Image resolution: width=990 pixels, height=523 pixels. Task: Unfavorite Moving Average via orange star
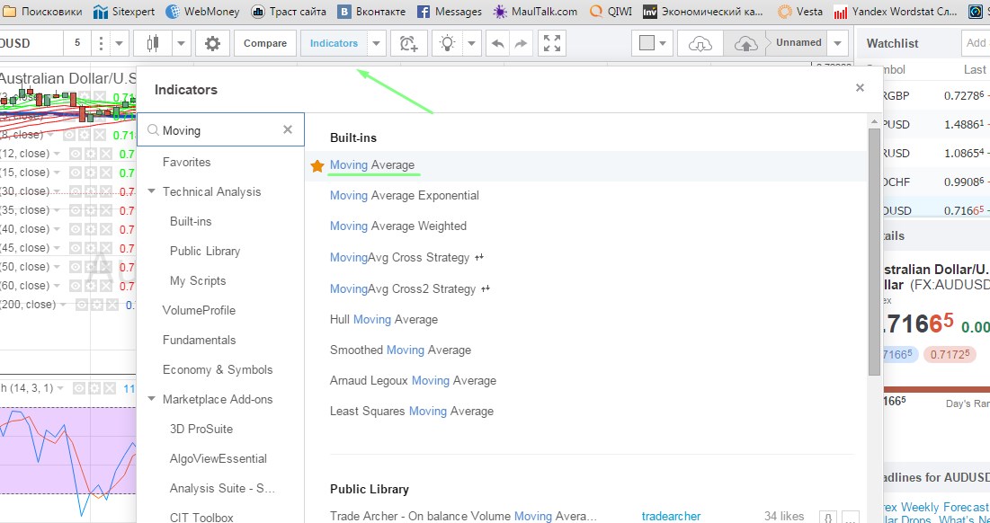(x=317, y=165)
